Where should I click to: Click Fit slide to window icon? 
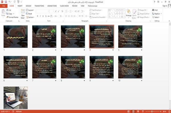click(169, 112)
